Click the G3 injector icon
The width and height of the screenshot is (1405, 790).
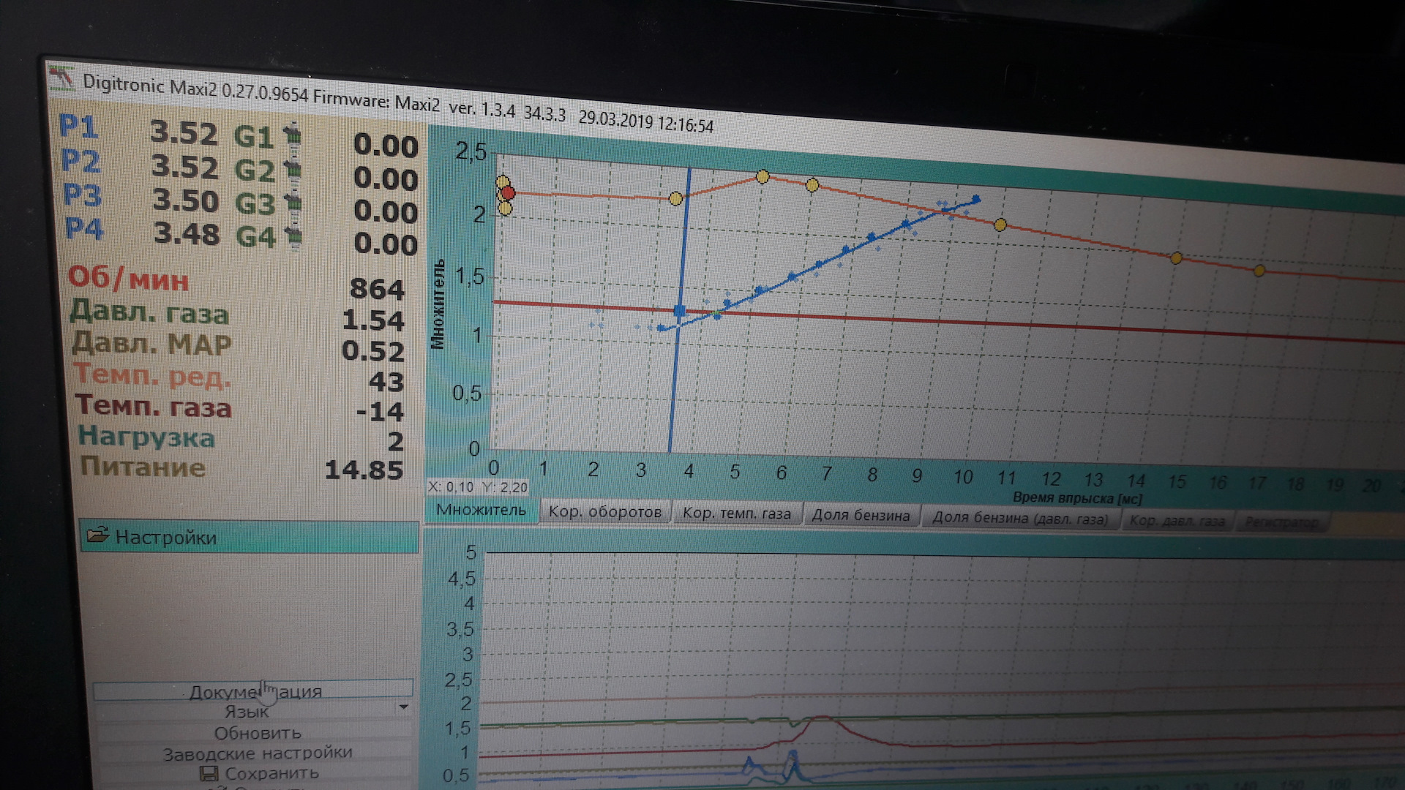(294, 203)
